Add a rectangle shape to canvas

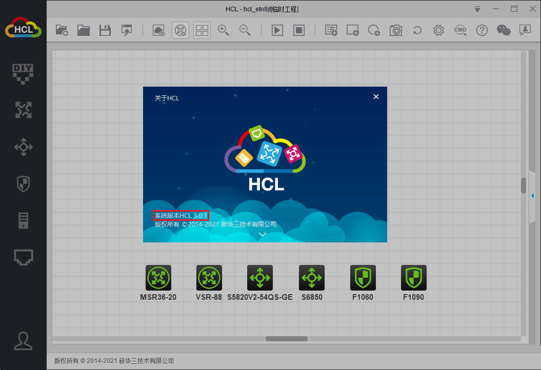pos(353,30)
